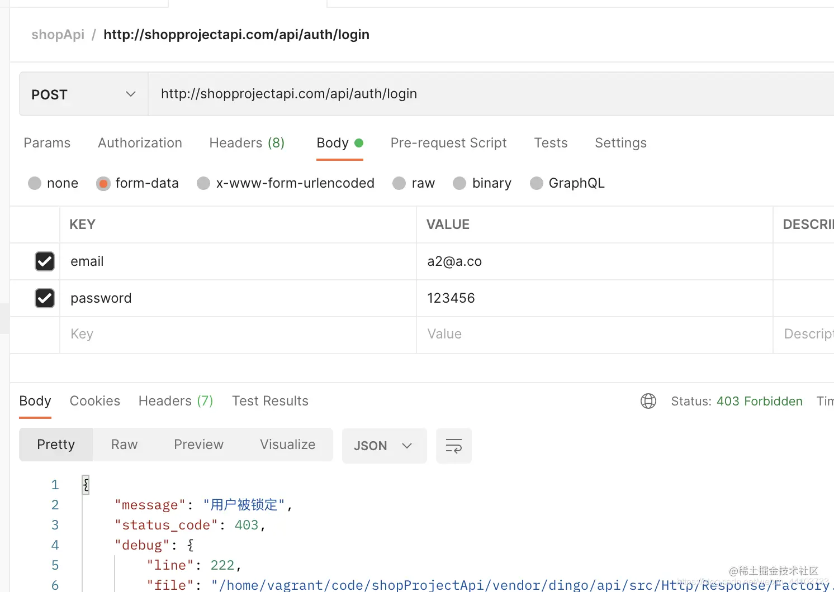Pick the GraphQL radio option
Viewport: 834px width, 592px height.
(537, 183)
